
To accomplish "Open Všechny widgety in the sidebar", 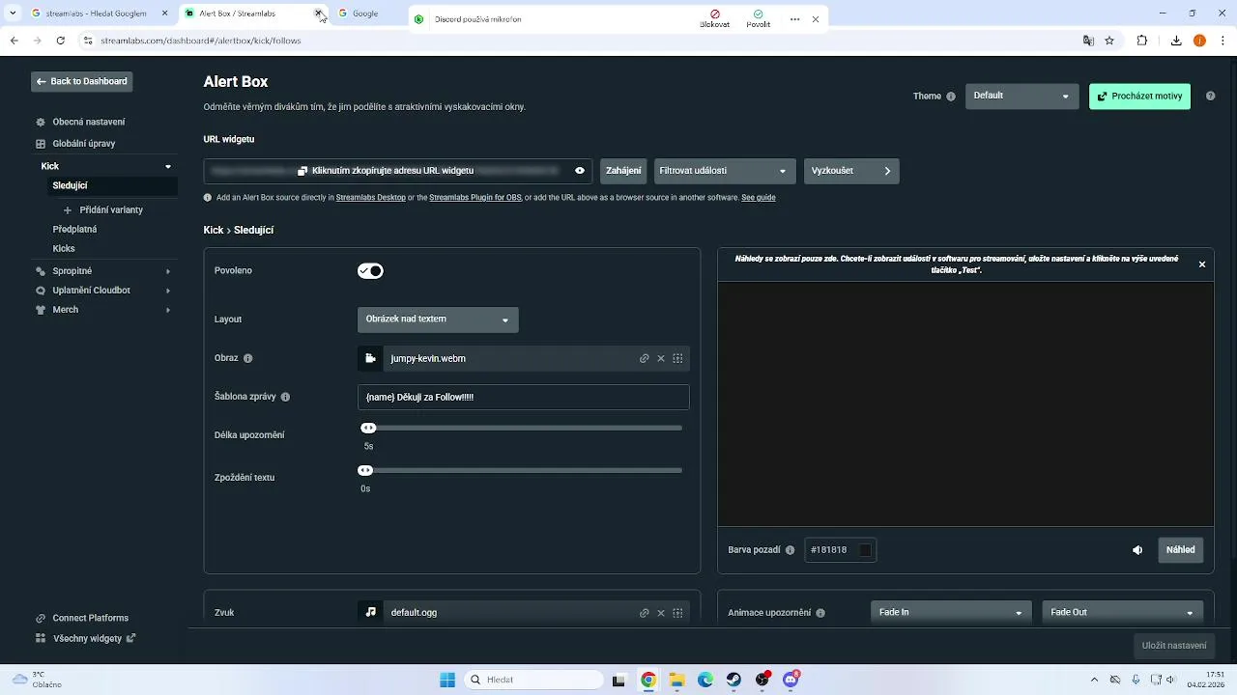I will pyautogui.click(x=86, y=639).
